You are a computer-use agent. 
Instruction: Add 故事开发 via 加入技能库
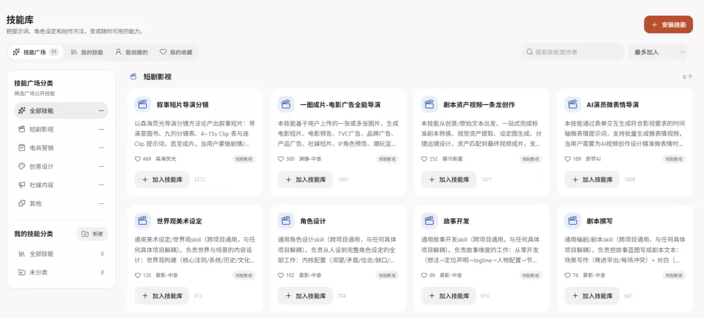point(448,296)
